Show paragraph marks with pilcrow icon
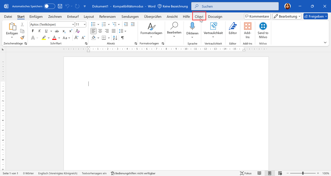Screen dimensions: 331x176 click(x=123, y=38)
